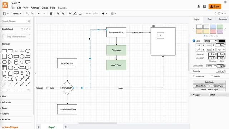Screen dimensions: 229x129
Task: Open the Sharp line style dropdown
Action: [x=211, y=41]
